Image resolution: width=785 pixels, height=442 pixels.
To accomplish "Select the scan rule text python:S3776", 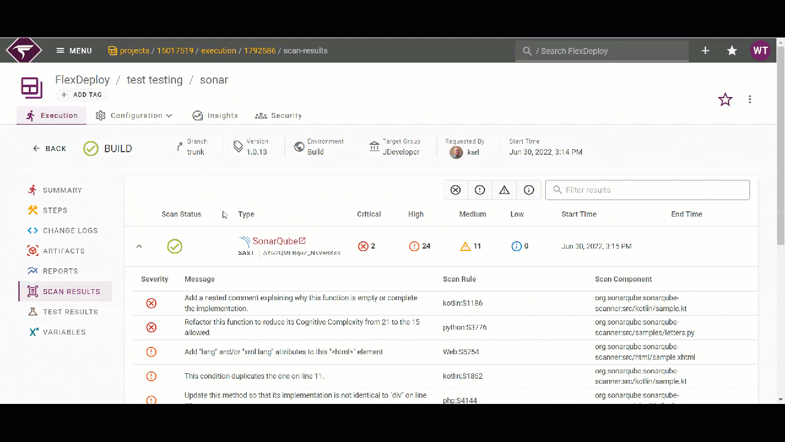I will click(x=465, y=327).
